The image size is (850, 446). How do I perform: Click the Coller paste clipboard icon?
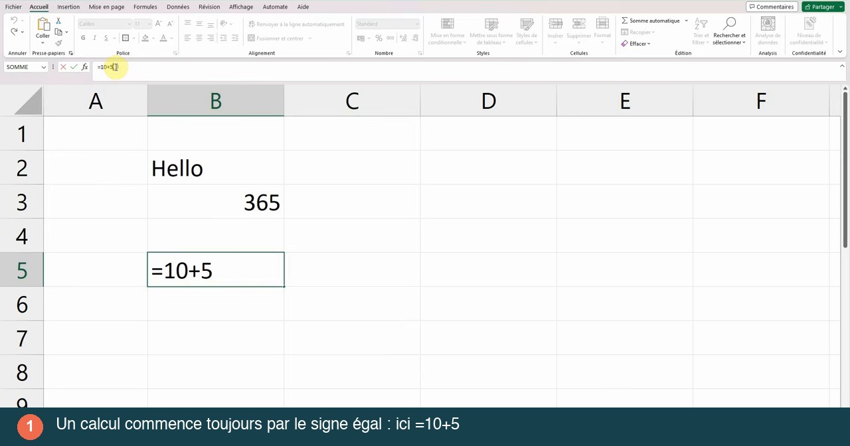[x=43, y=25]
